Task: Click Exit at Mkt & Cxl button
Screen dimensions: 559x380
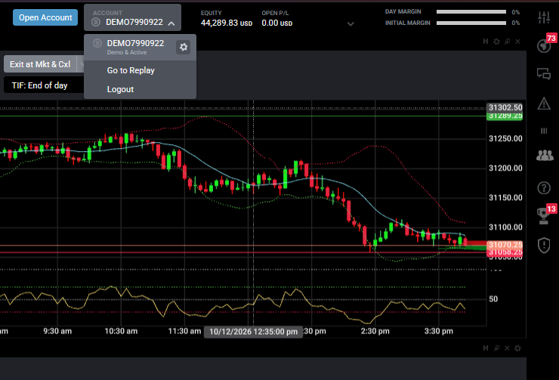Action: (40, 64)
